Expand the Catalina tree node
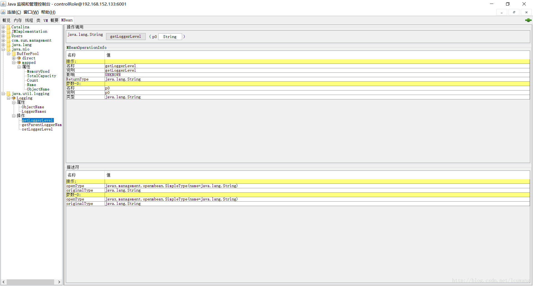This screenshot has width=533, height=286. click(3, 27)
